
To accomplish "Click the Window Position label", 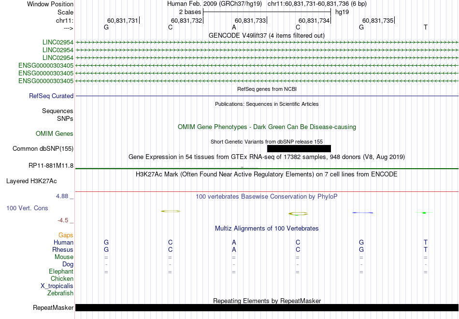I will pyautogui.click(x=50, y=4).
